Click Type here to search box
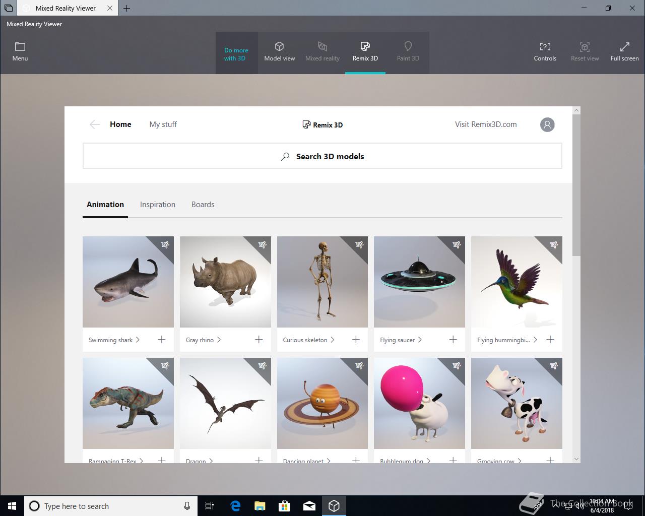Viewport: 645px width, 516px height. click(111, 506)
